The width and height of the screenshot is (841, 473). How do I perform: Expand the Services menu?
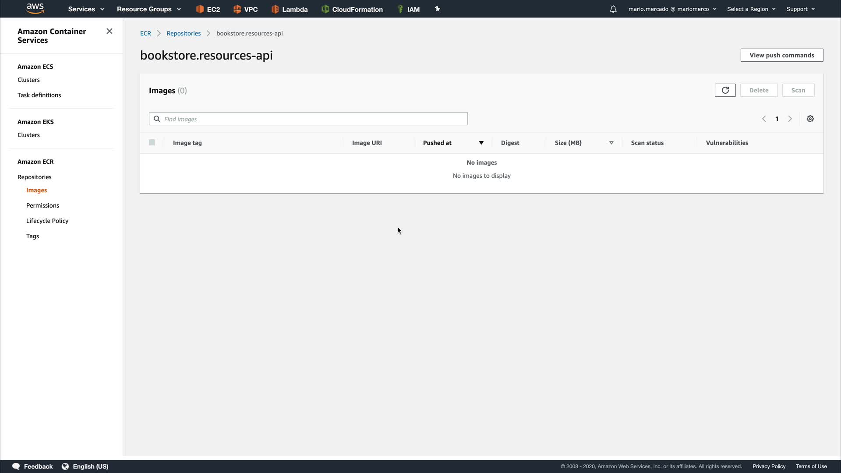click(x=86, y=9)
